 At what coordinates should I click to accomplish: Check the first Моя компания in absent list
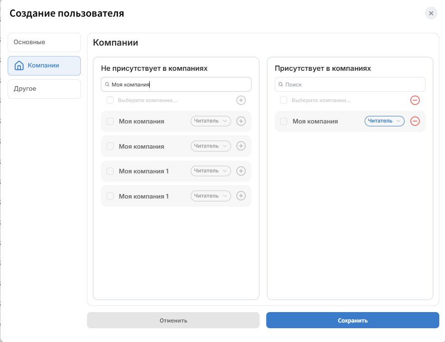tap(110, 121)
